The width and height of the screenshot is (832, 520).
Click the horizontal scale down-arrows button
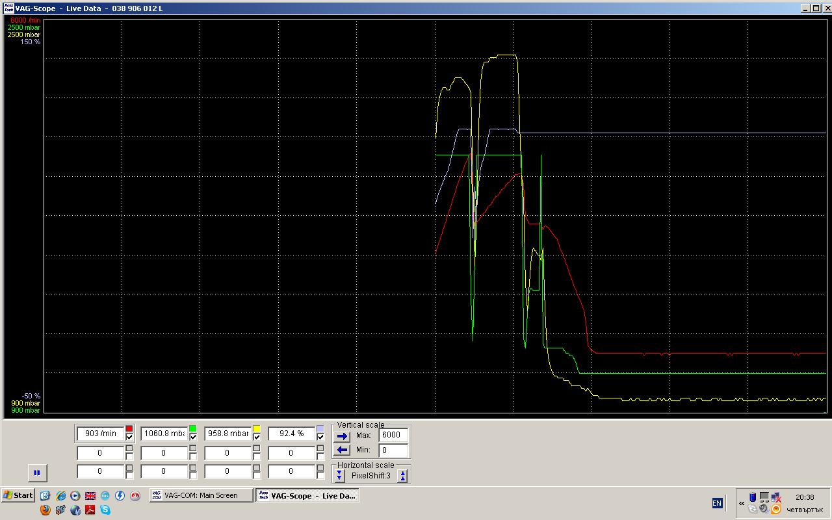click(339, 476)
